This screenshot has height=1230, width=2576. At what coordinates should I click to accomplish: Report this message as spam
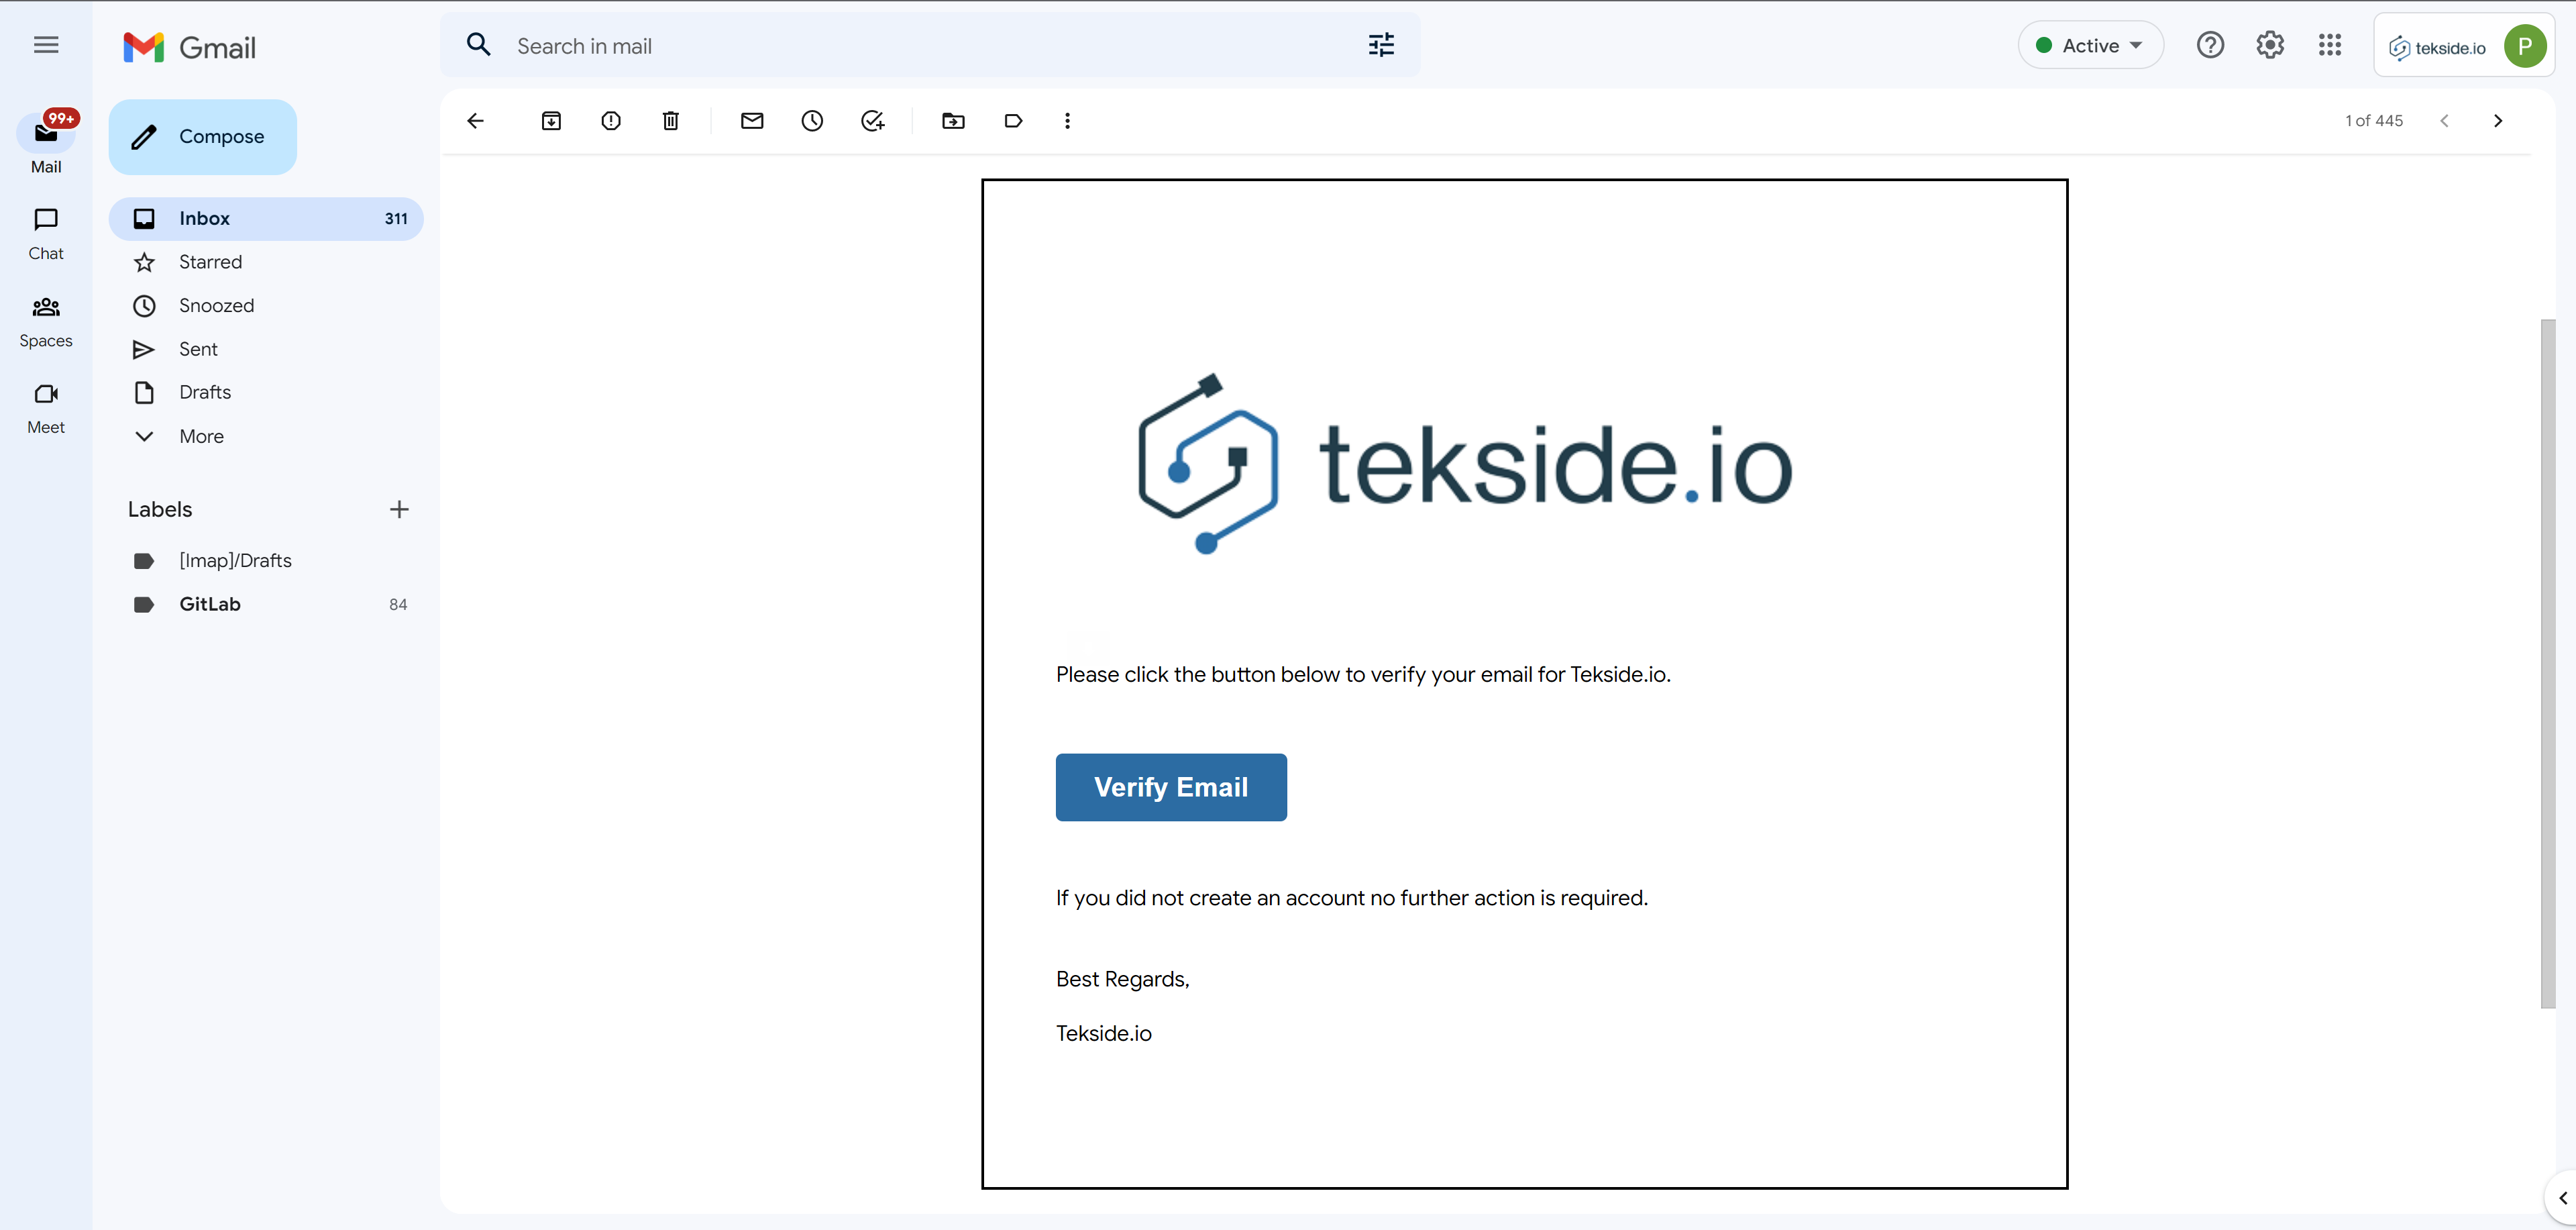611,121
